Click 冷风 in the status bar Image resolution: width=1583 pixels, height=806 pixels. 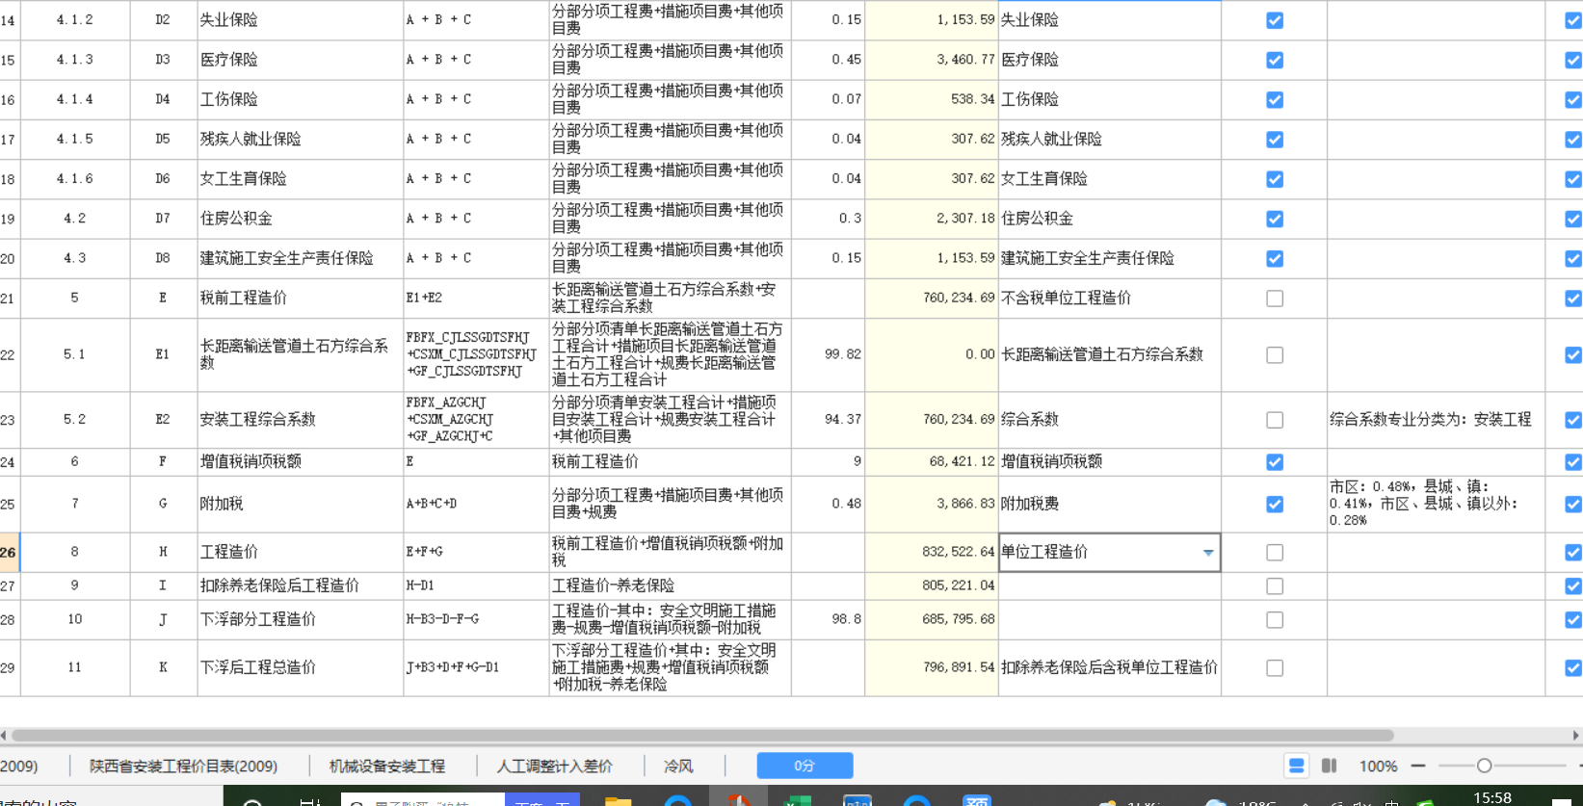[x=678, y=767]
